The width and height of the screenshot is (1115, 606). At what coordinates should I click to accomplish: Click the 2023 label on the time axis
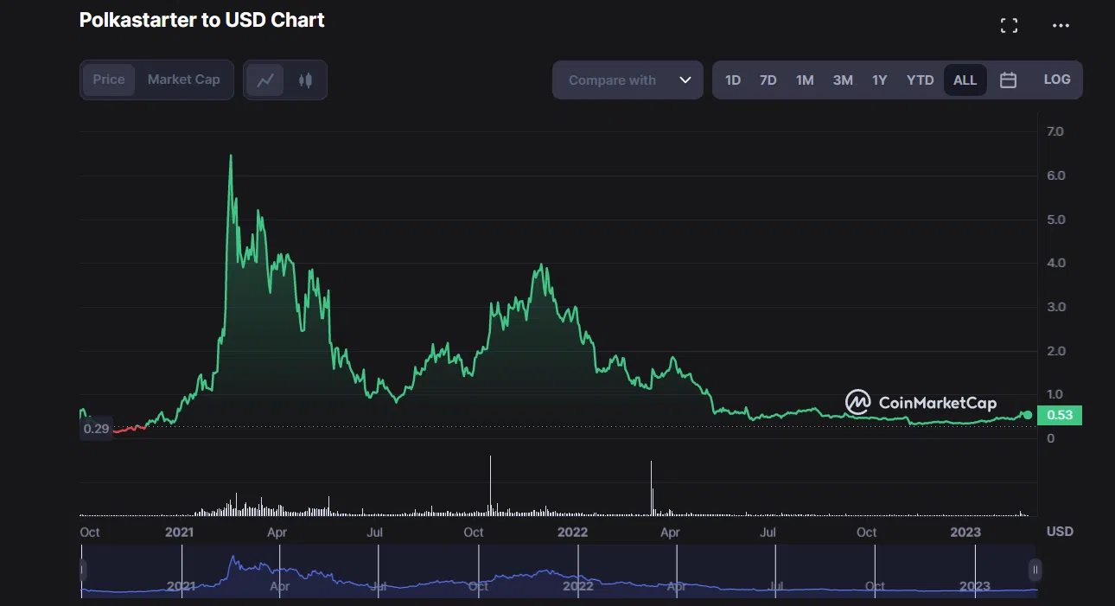[965, 532]
